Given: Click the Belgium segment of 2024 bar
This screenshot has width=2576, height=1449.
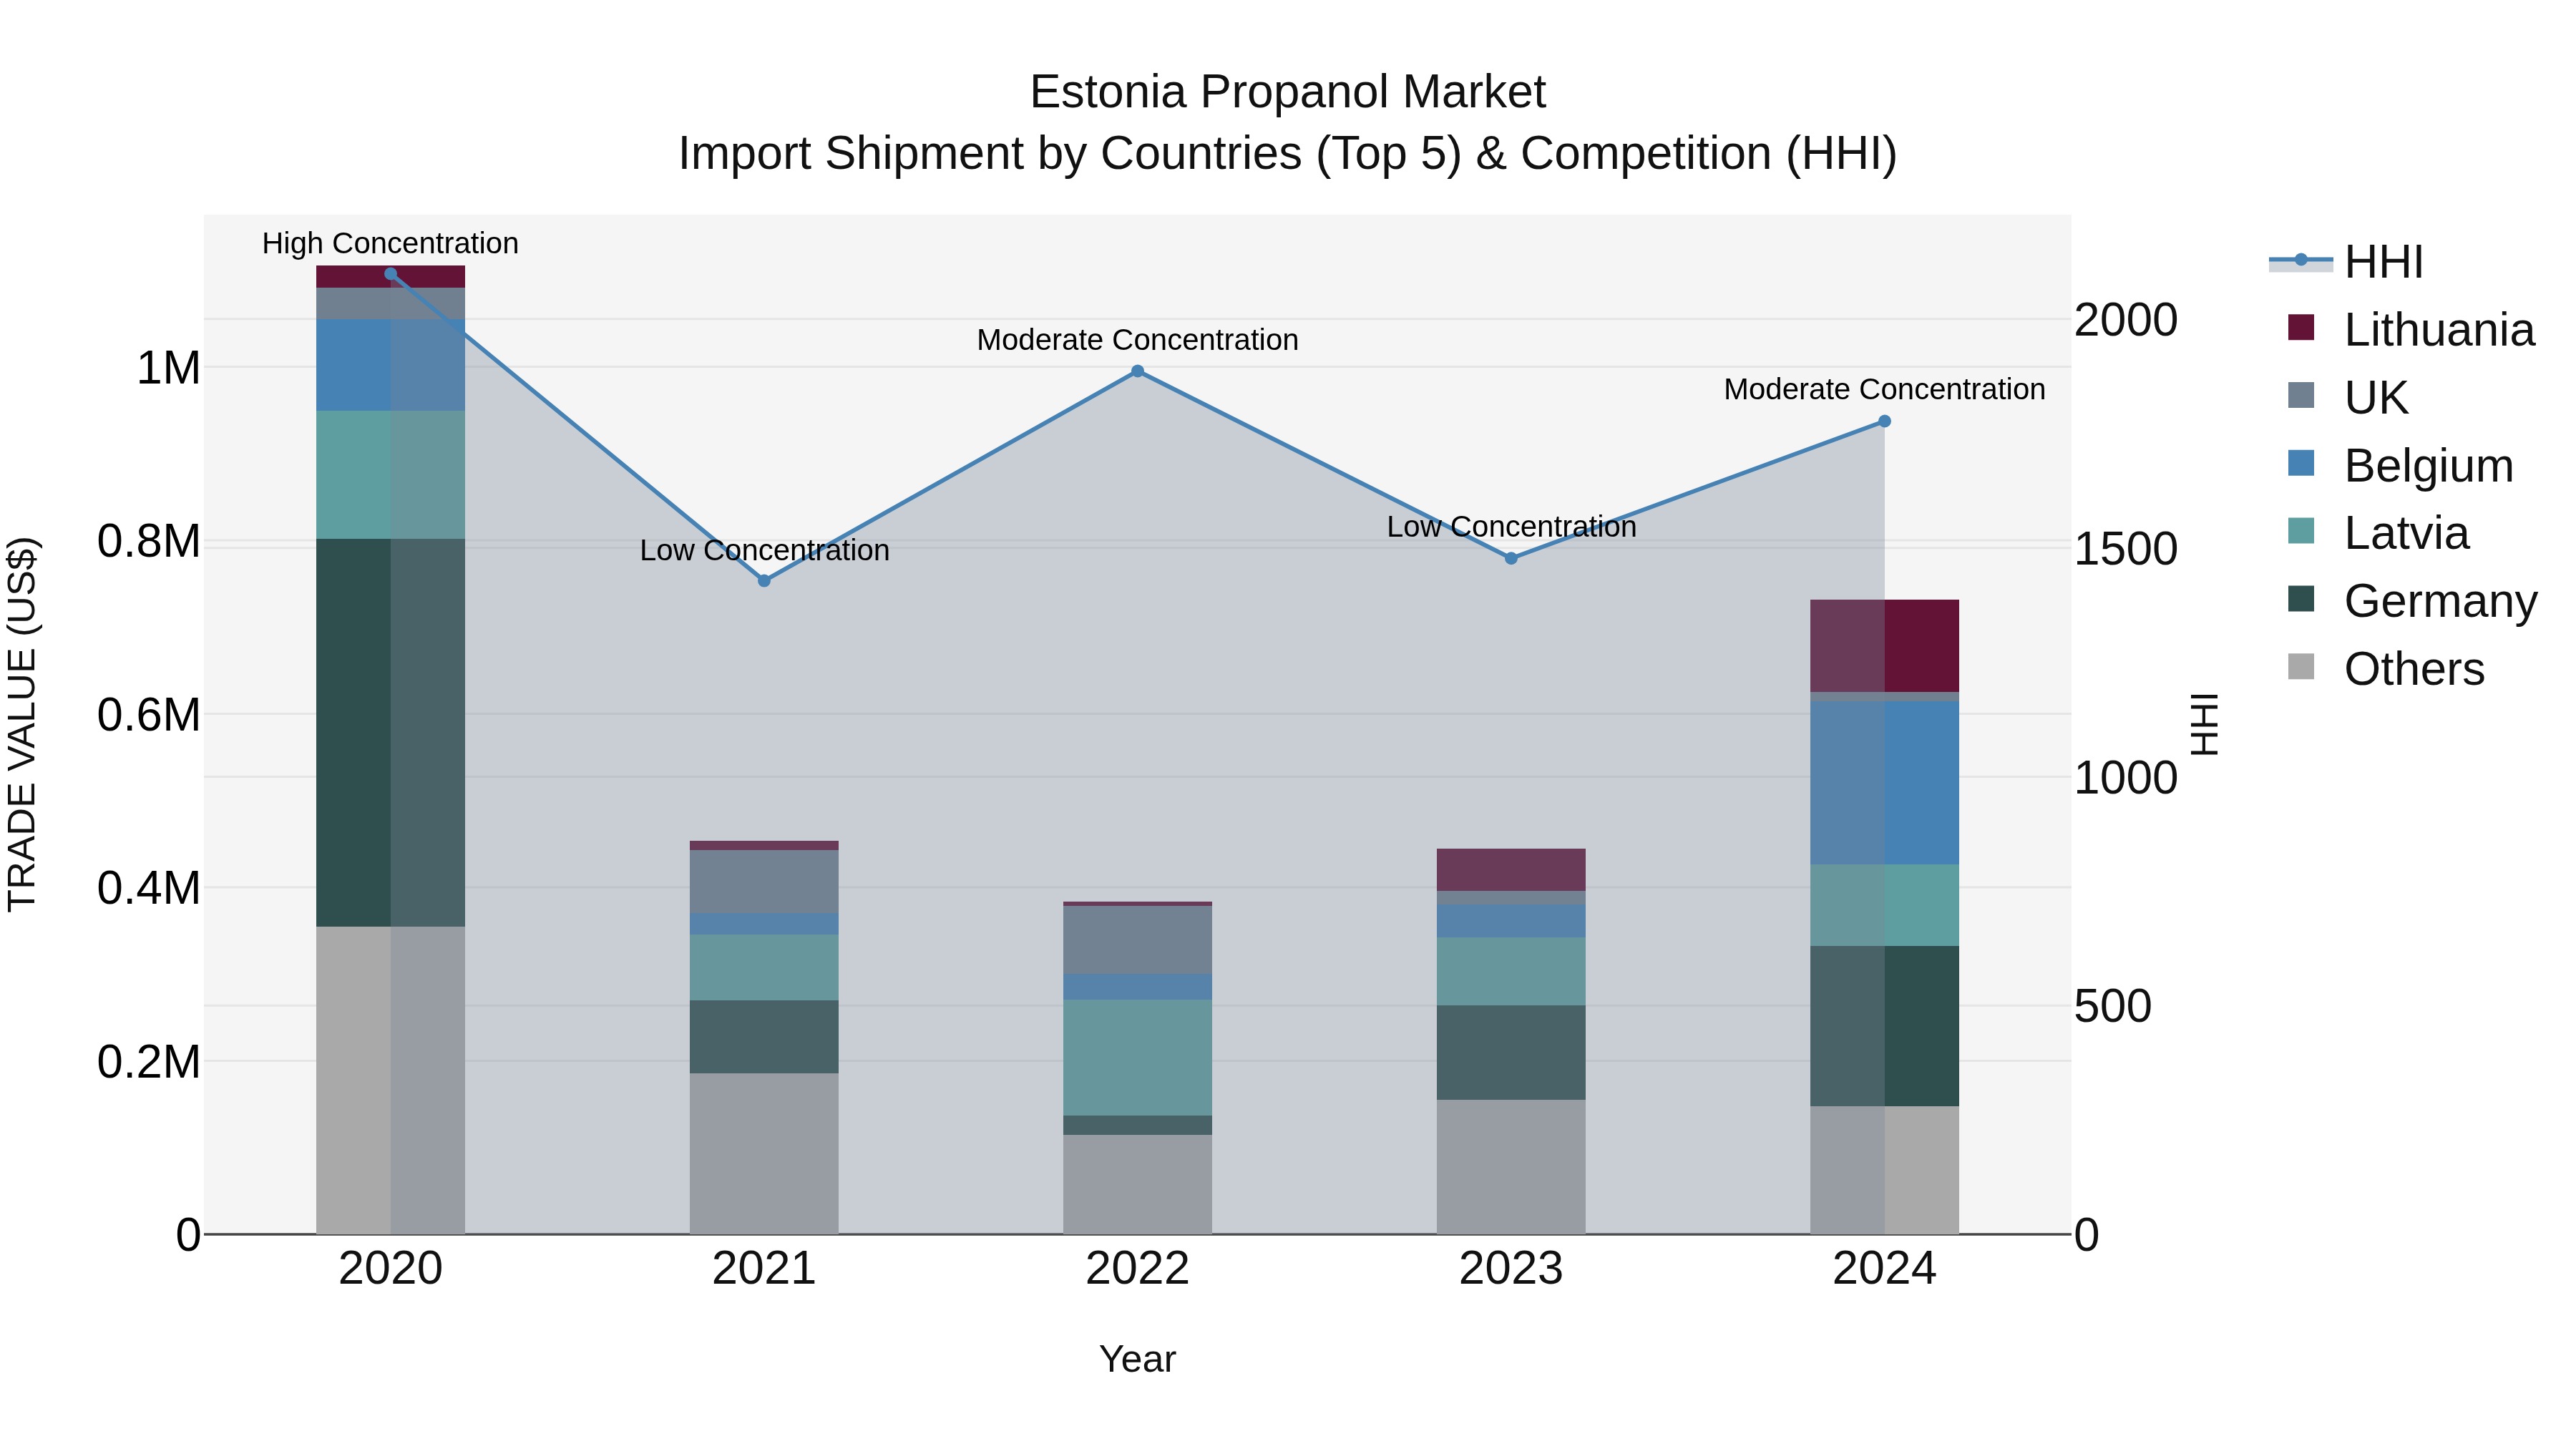Looking at the screenshot, I should [1885, 783].
